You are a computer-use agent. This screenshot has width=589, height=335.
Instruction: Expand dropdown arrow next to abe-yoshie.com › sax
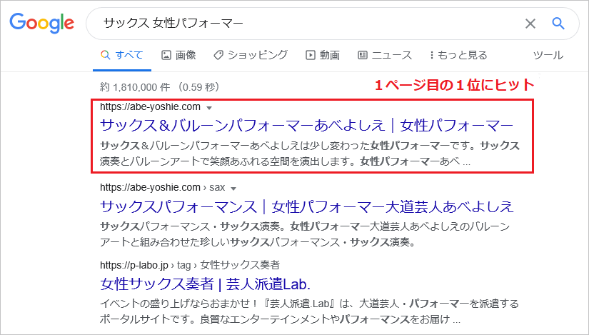[x=233, y=189]
